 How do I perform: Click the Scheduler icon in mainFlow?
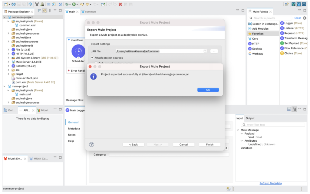pos(78,51)
